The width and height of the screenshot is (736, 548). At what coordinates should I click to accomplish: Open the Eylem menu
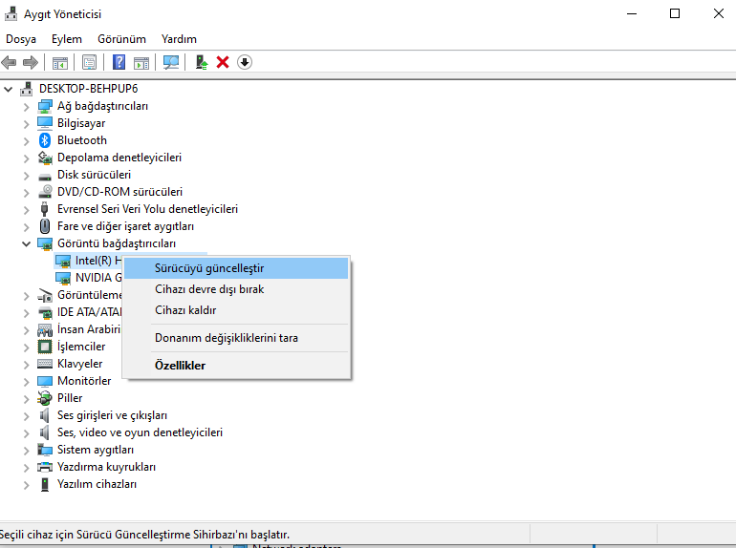click(67, 39)
